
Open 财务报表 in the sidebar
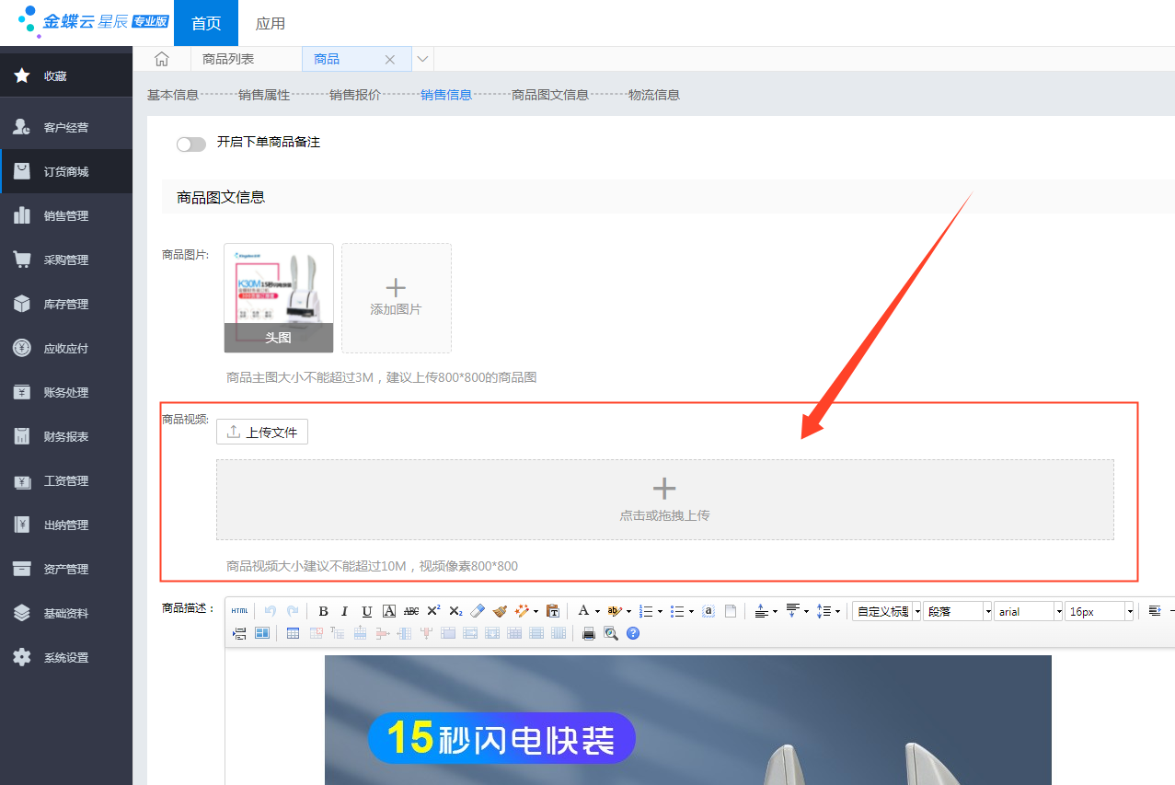[66, 436]
